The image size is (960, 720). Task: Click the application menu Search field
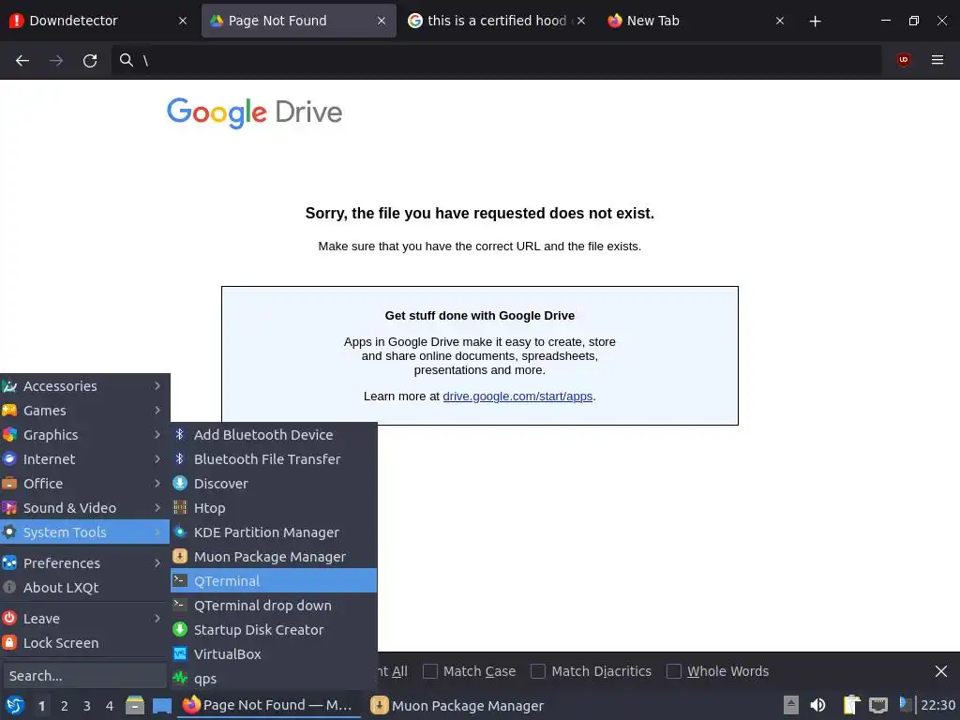point(84,676)
